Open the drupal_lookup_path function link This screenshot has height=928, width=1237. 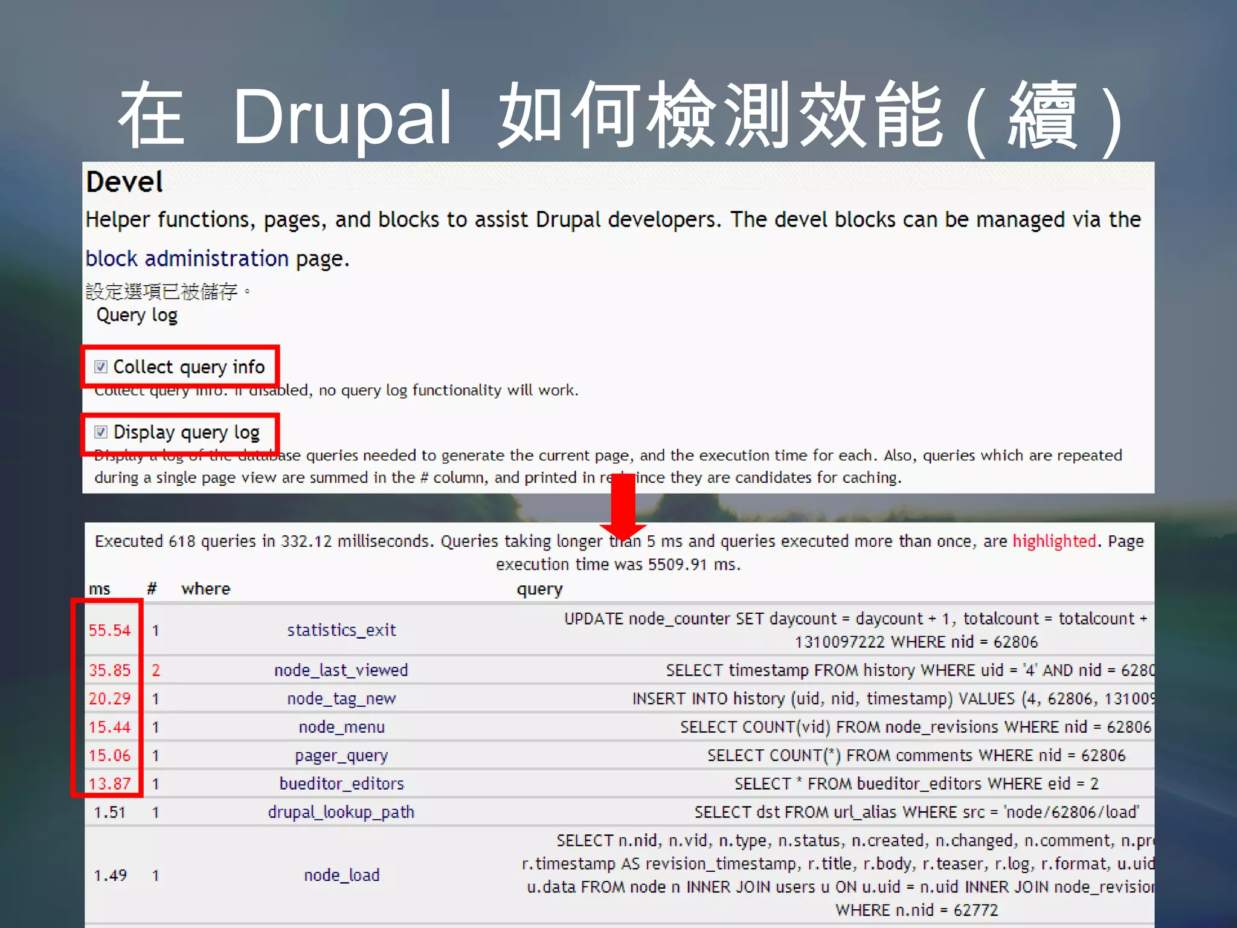coord(341,812)
